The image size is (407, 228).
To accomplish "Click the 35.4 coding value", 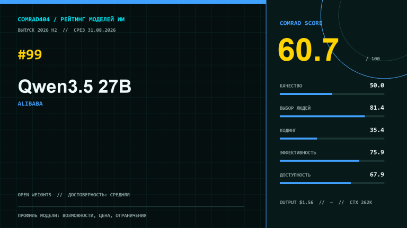I will pos(377,130).
